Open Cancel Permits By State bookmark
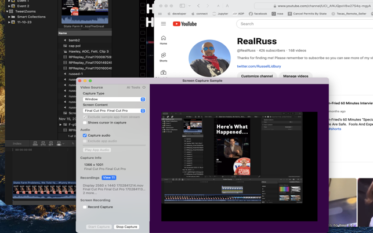373x233 pixels. (x=307, y=14)
